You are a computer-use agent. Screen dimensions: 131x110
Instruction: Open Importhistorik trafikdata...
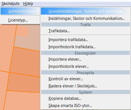[85, 47]
